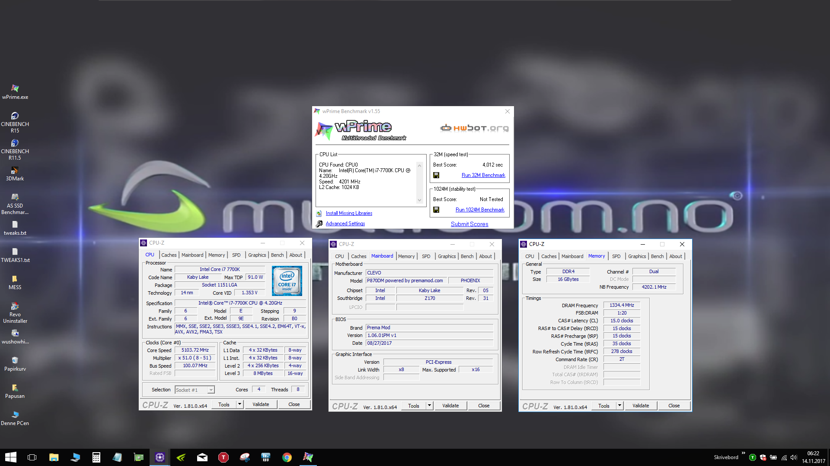Open the Tools dropdown arrow in left CPU-Z
The height and width of the screenshot is (466, 830).
pos(239,404)
